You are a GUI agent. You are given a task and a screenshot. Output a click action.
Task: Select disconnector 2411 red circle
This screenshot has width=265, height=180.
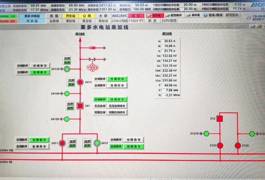point(62,143)
